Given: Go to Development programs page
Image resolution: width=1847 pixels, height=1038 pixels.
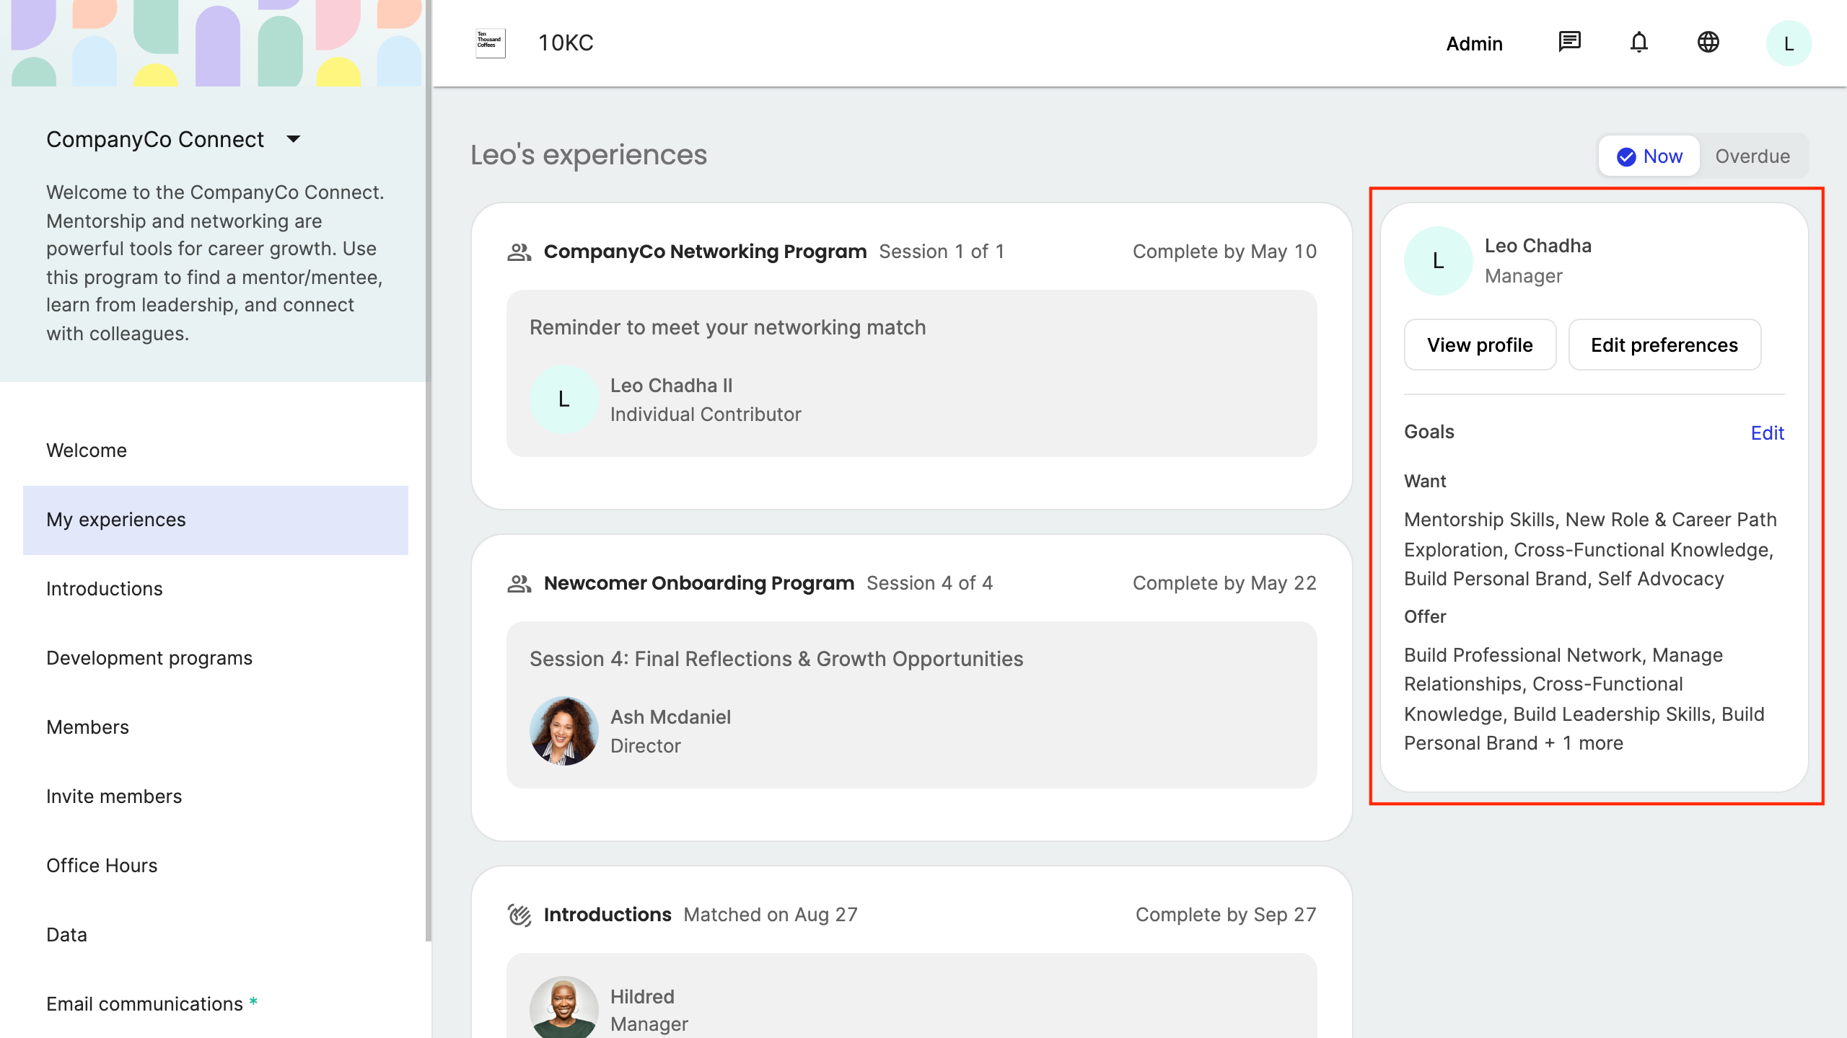Looking at the screenshot, I should 149,658.
